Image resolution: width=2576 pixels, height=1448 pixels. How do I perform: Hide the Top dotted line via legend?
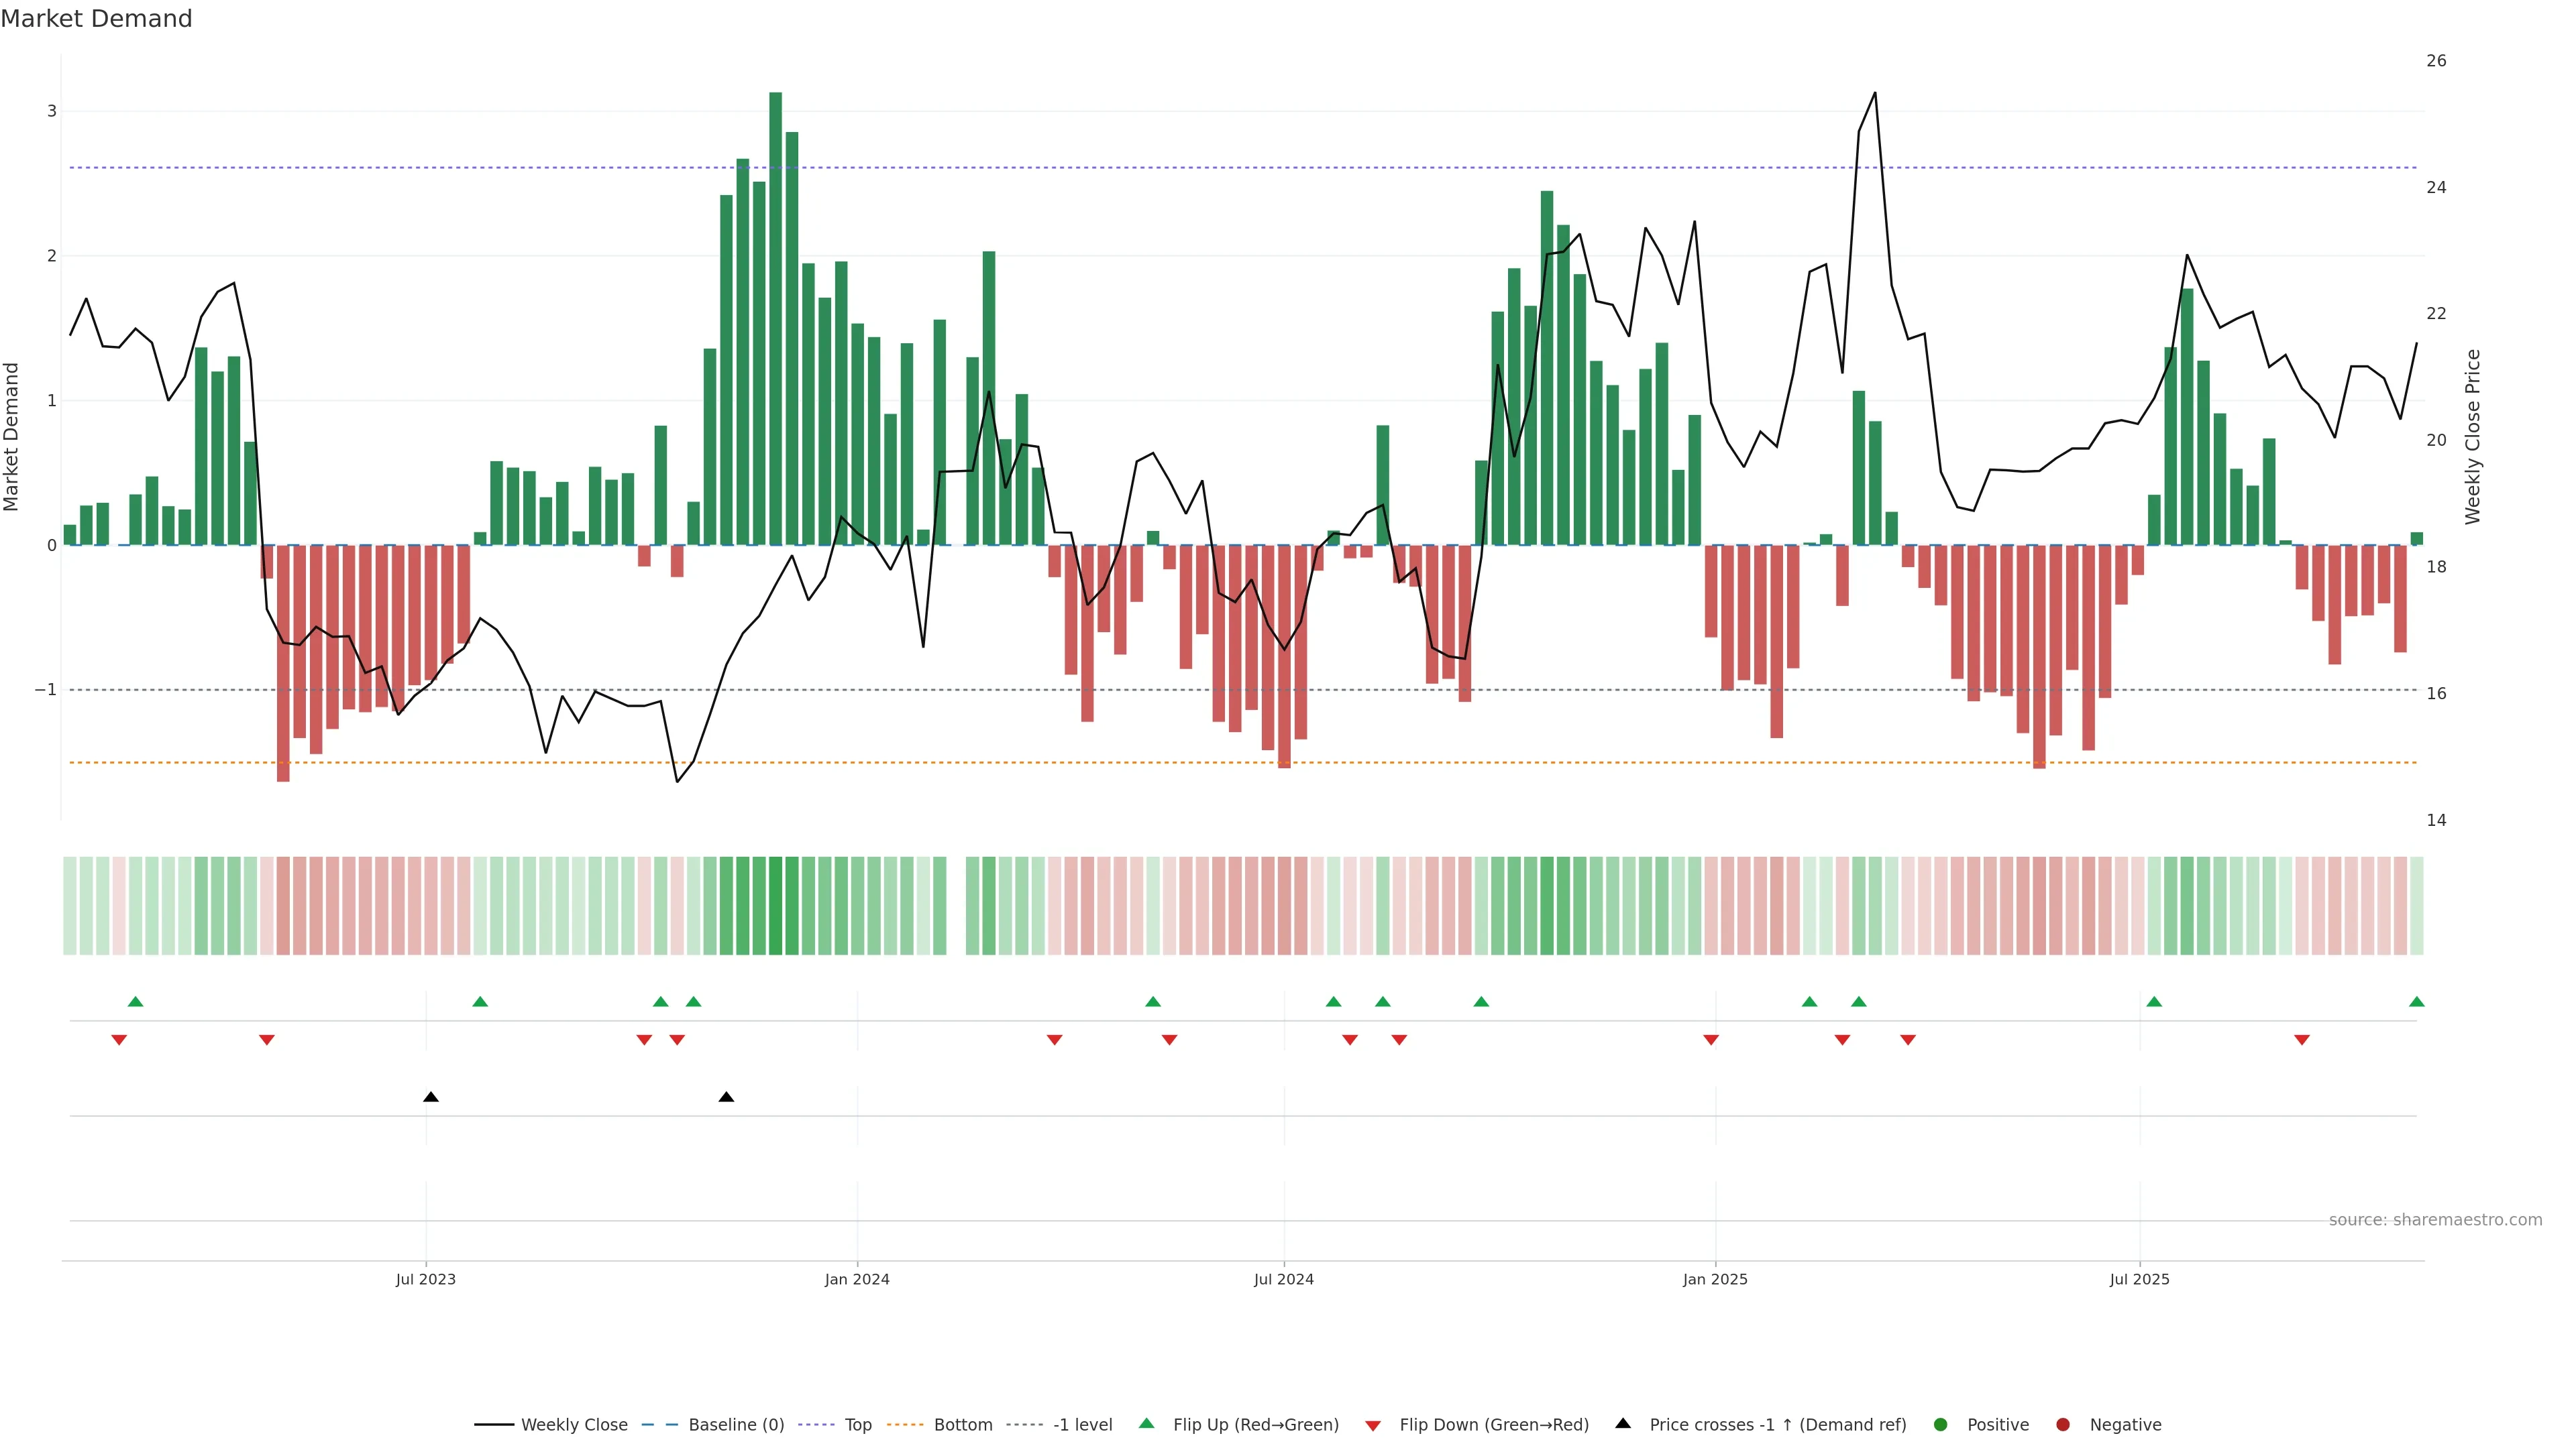(x=857, y=1424)
